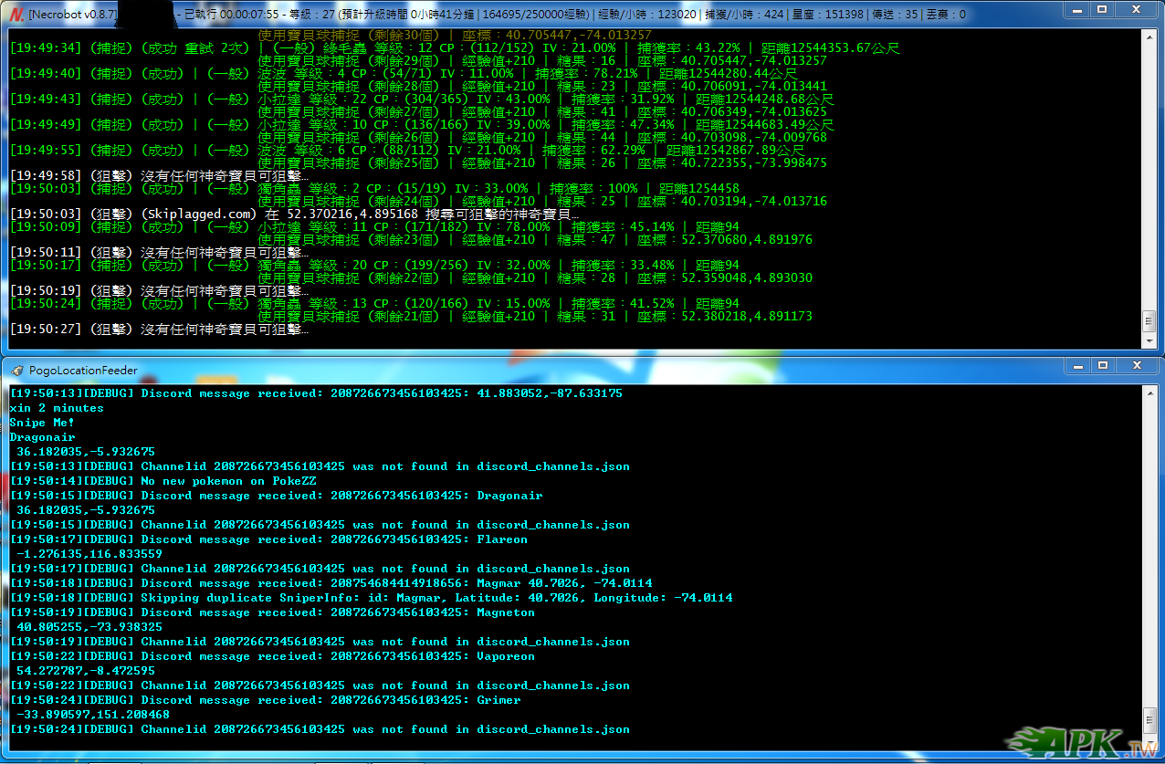1165x764 pixels.
Task: Click Discord message line mentioning Magneton
Action: click(x=272, y=612)
